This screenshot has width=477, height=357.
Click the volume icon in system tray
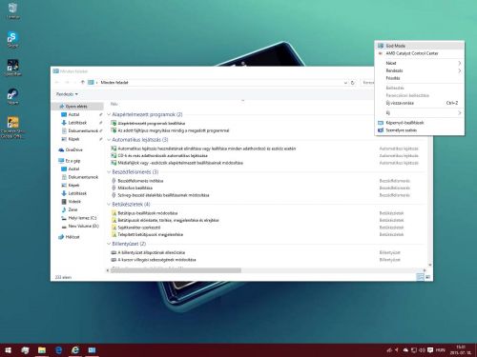click(x=422, y=350)
